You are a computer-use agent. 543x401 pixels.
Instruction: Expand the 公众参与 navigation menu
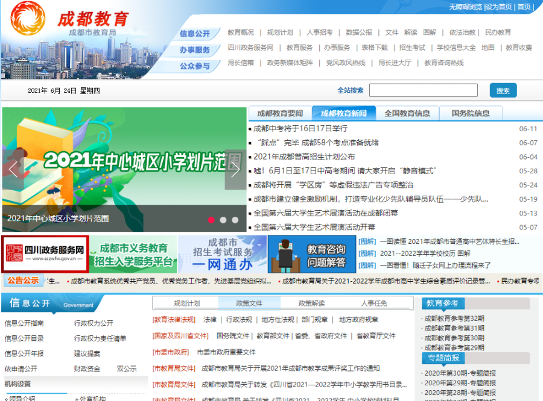(x=194, y=66)
